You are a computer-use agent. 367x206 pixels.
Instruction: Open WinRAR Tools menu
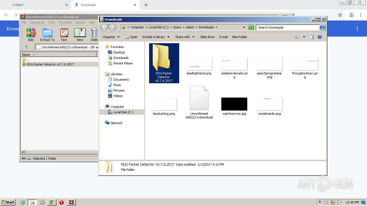(52, 22)
